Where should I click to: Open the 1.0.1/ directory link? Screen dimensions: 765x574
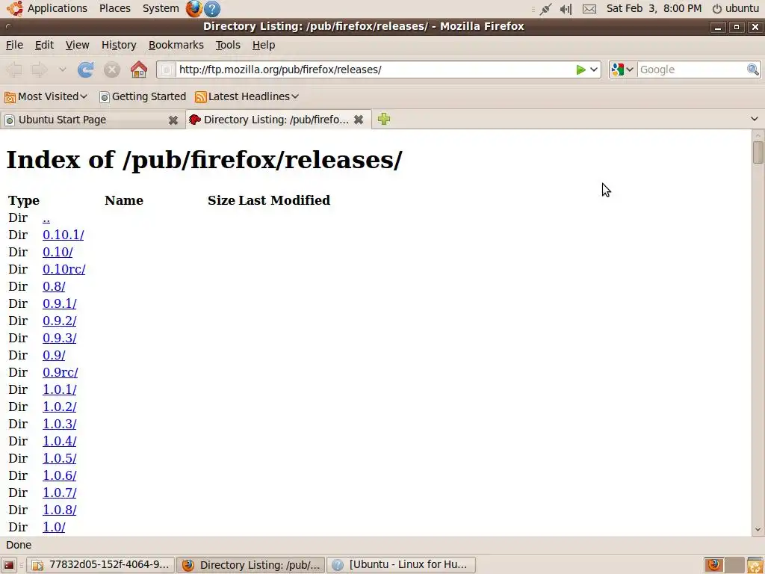[x=60, y=389]
